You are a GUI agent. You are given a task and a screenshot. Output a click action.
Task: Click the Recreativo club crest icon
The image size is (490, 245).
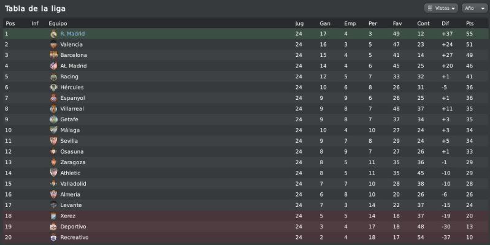[x=53, y=237]
